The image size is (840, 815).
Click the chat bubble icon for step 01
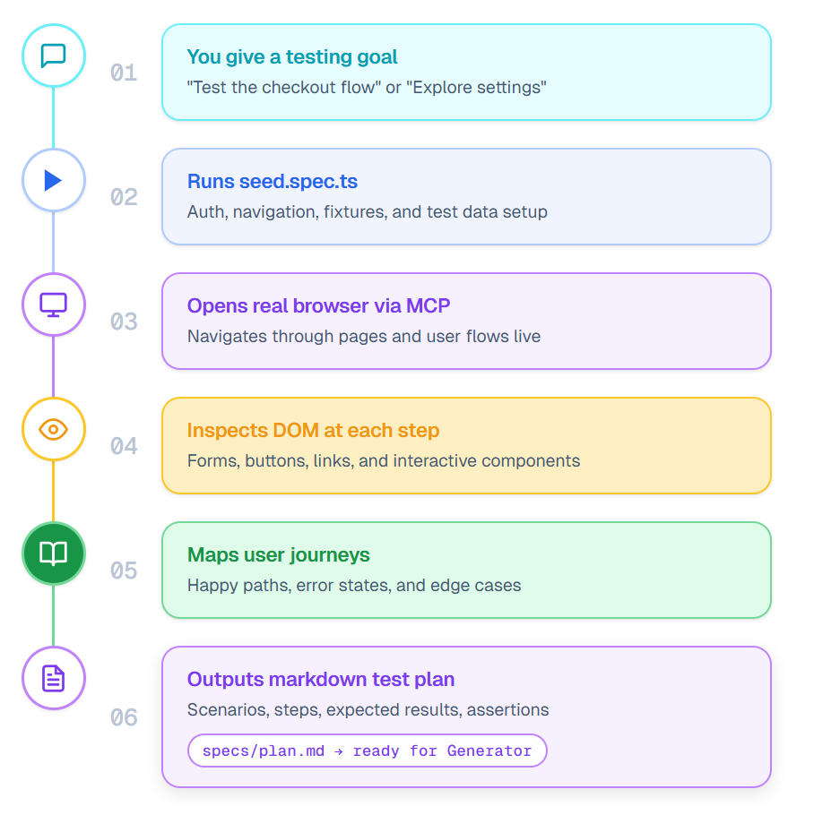(54, 56)
